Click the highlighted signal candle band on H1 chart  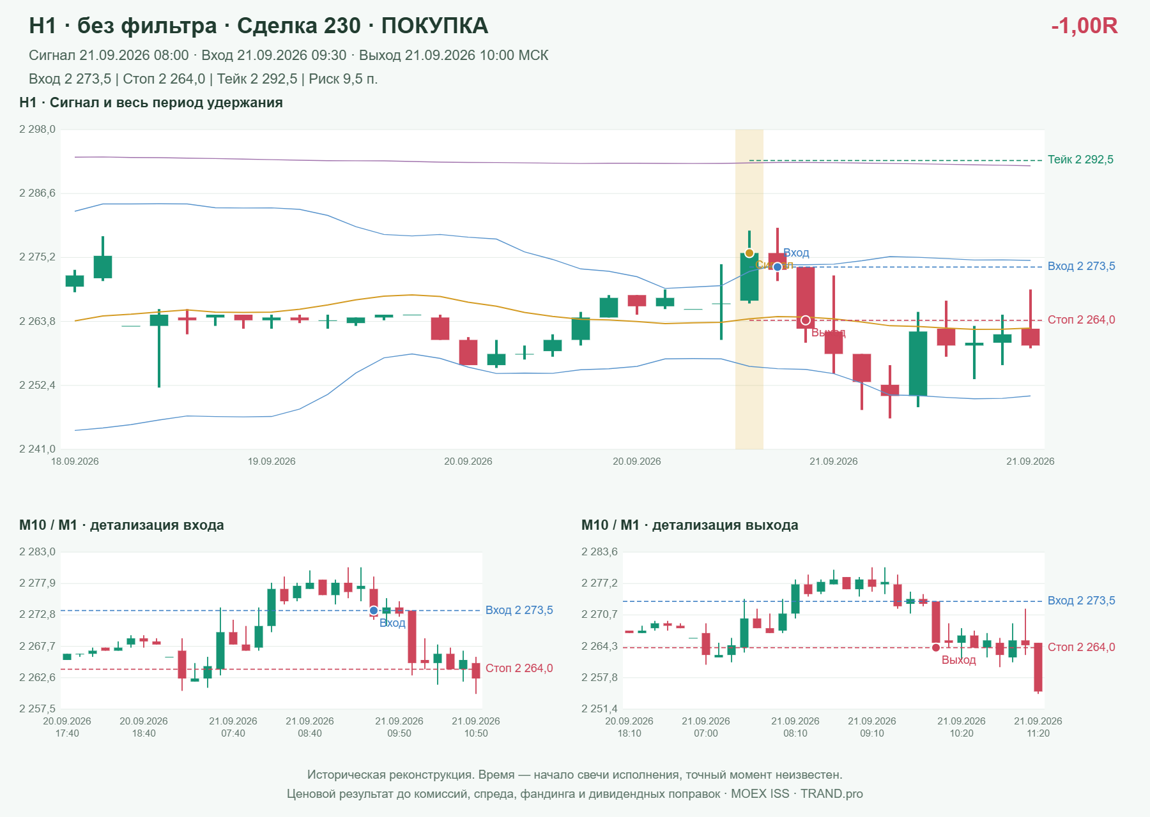(x=749, y=289)
